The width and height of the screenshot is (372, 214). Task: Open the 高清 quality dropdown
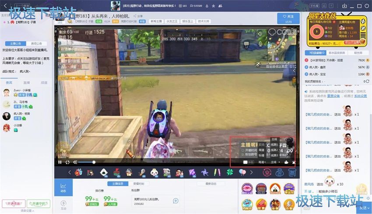coord(262,162)
